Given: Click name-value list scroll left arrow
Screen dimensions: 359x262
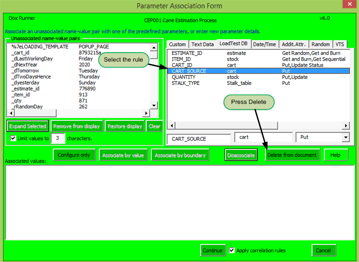Looking at the screenshot, I should (x=11, y=113).
